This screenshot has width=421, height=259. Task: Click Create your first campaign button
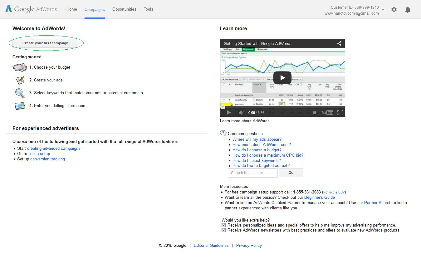coord(45,43)
